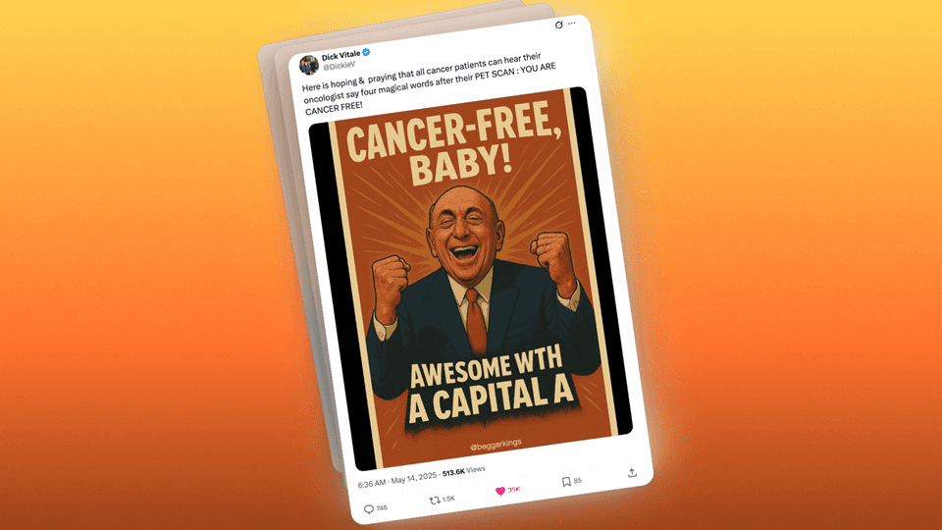Open the Cancer-Free, Baby! poster image
This screenshot has height=530, width=942.
[470, 278]
